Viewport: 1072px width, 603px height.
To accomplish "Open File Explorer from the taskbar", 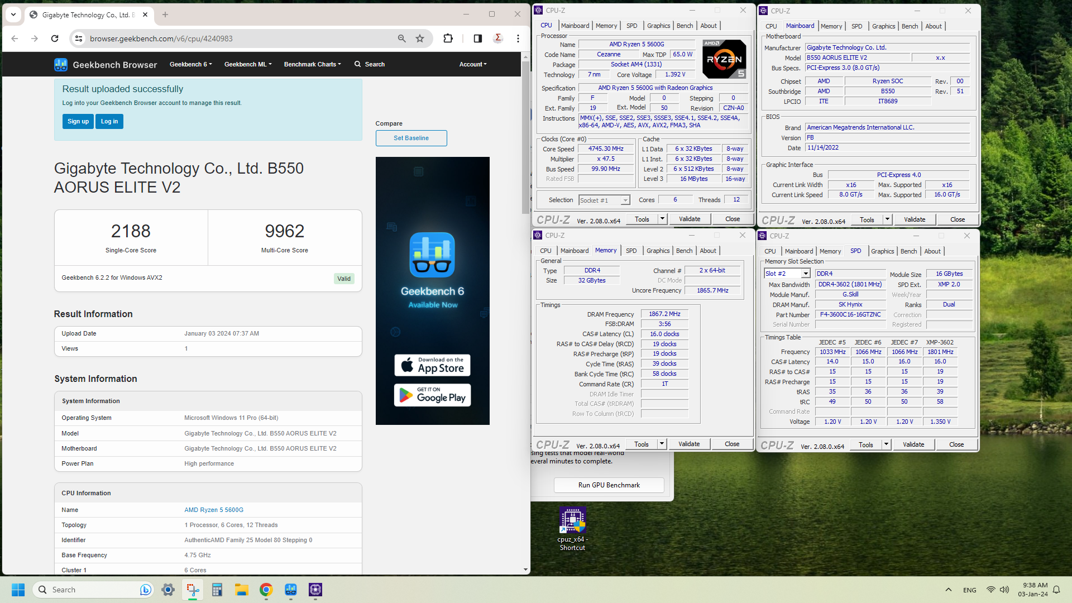I will pos(242,590).
